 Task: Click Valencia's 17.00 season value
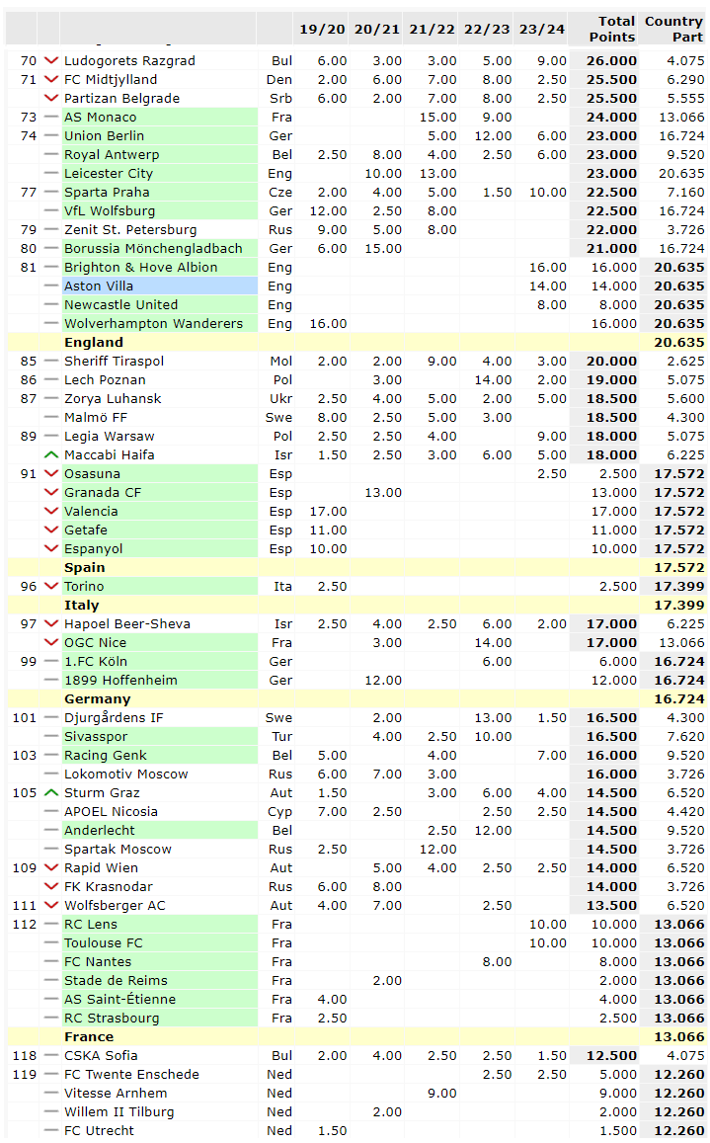[x=328, y=511]
